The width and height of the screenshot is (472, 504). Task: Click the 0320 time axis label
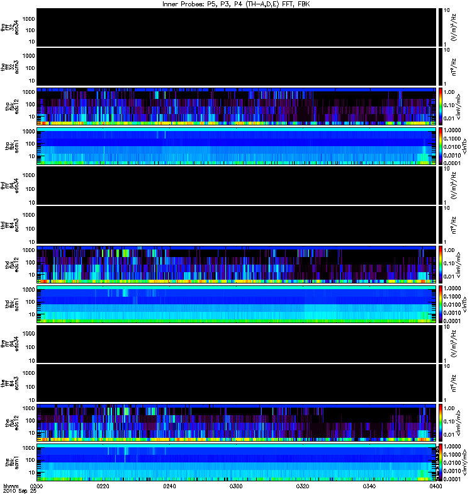303,486
